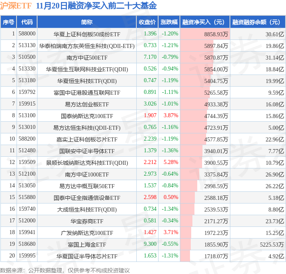Click net buy value 2539.53万
This screenshot has width=286, height=274.
pyautogui.click(x=216, y=210)
